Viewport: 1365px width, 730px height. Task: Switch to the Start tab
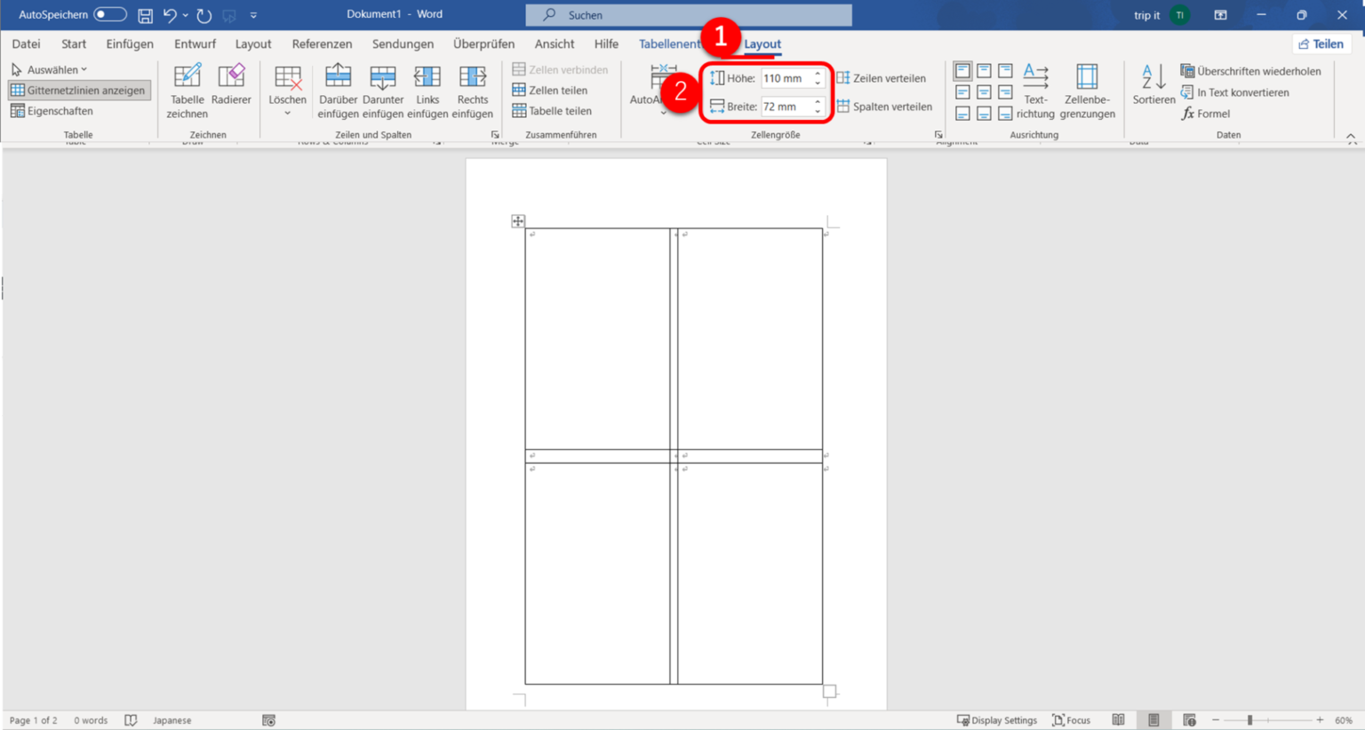(x=74, y=44)
